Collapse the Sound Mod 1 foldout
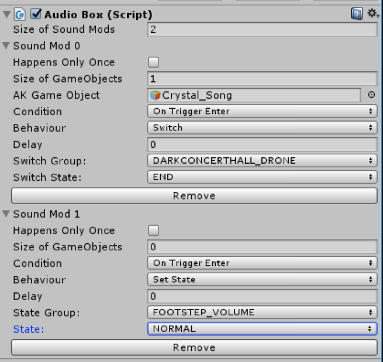The height and width of the screenshot is (362, 383). [6, 214]
